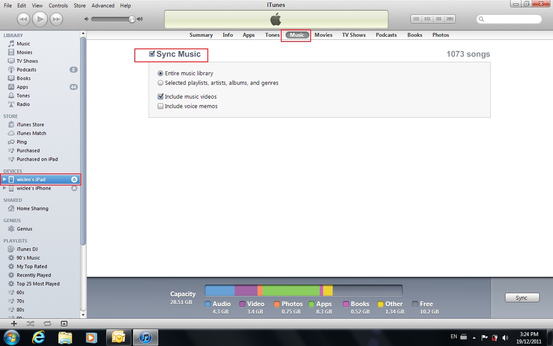
Task: Click the Sync button
Action: click(x=522, y=298)
